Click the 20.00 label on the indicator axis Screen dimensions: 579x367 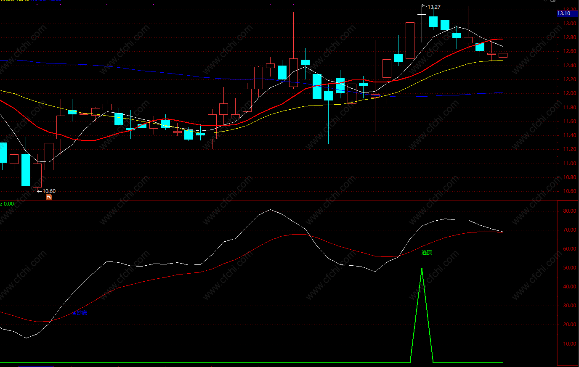570,325
